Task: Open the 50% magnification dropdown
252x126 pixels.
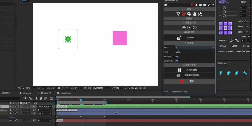Action: pyautogui.click(x=31, y=88)
